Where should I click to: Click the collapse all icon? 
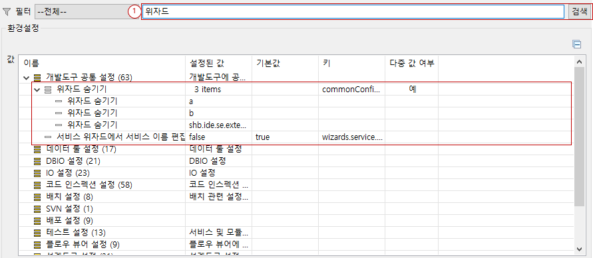[x=577, y=44]
